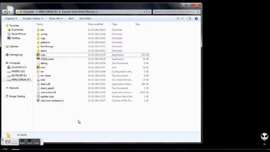Sort by the Type column header

[x=114, y=24]
